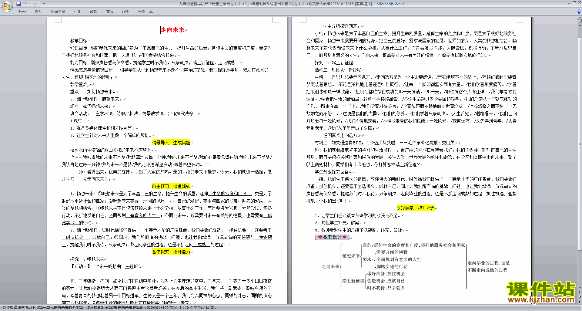This screenshot has width=582, height=311.
Task: Click the vertical scrollbar up arrow
Action: click(x=580, y=25)
